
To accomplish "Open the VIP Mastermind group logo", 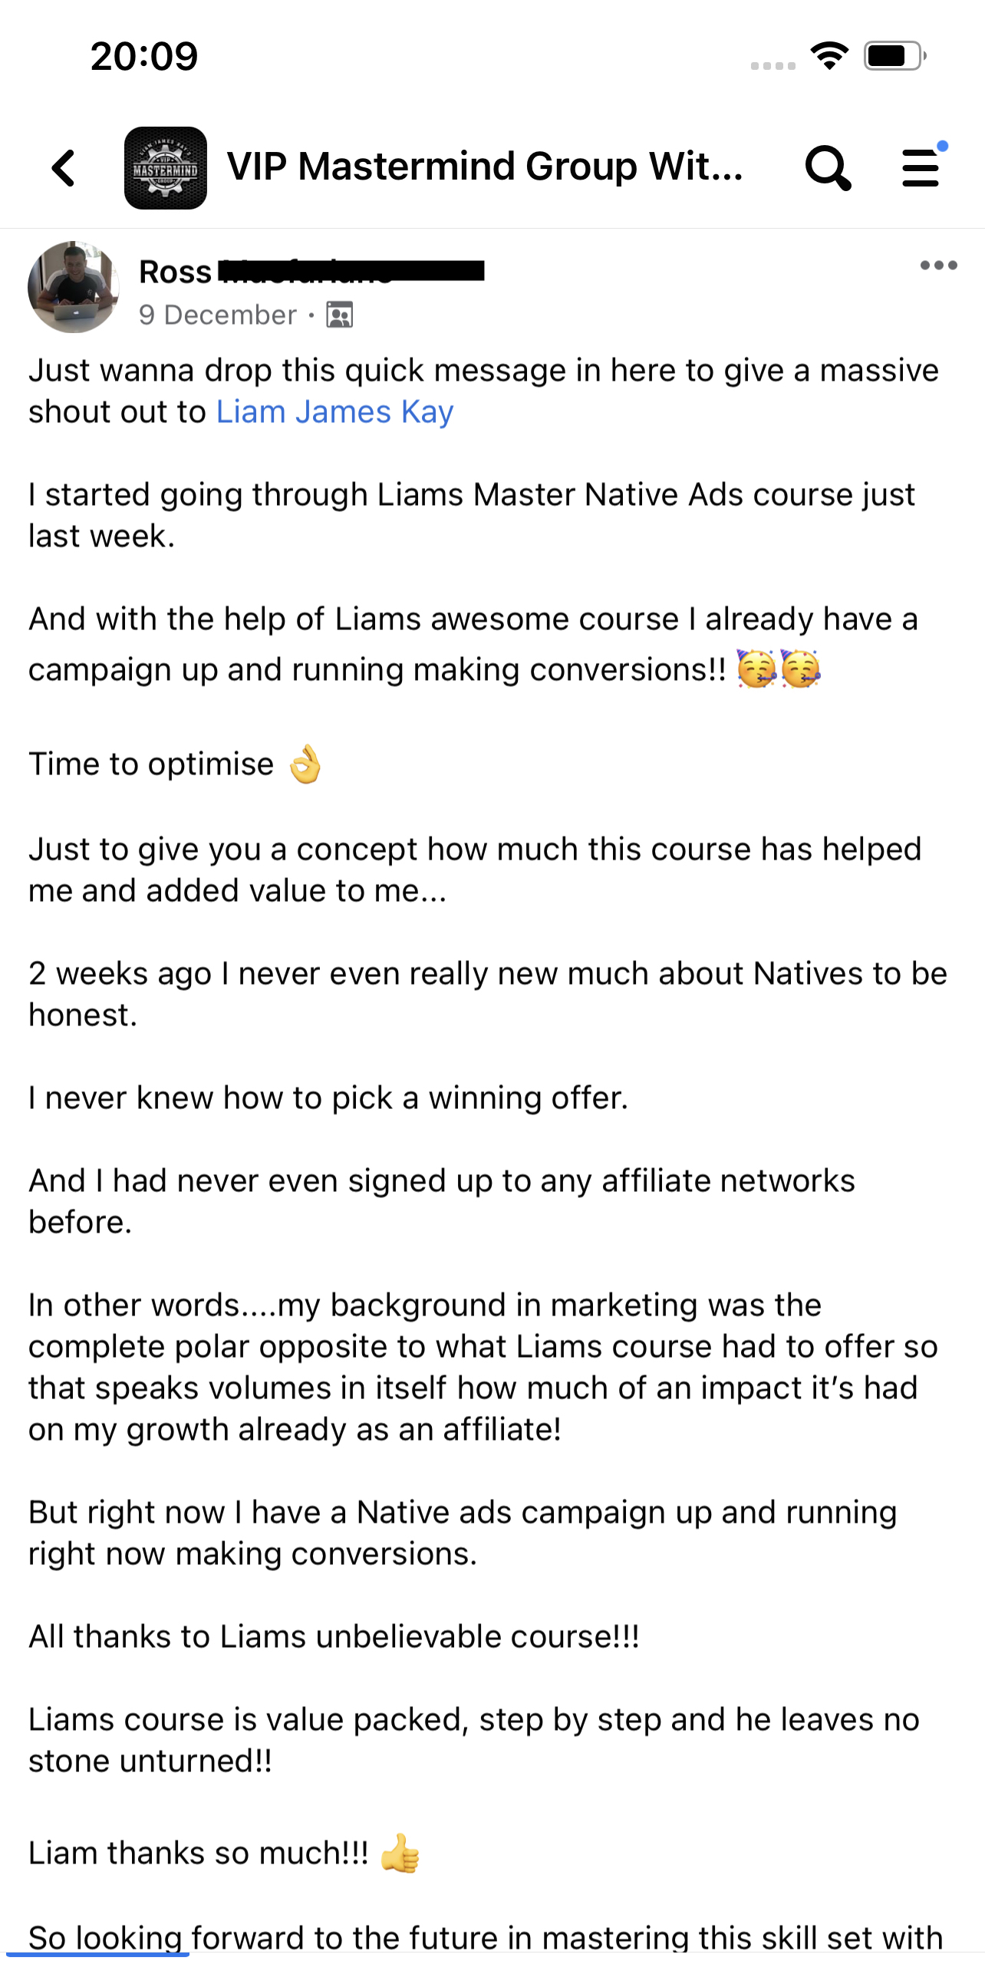I will 166,167.
